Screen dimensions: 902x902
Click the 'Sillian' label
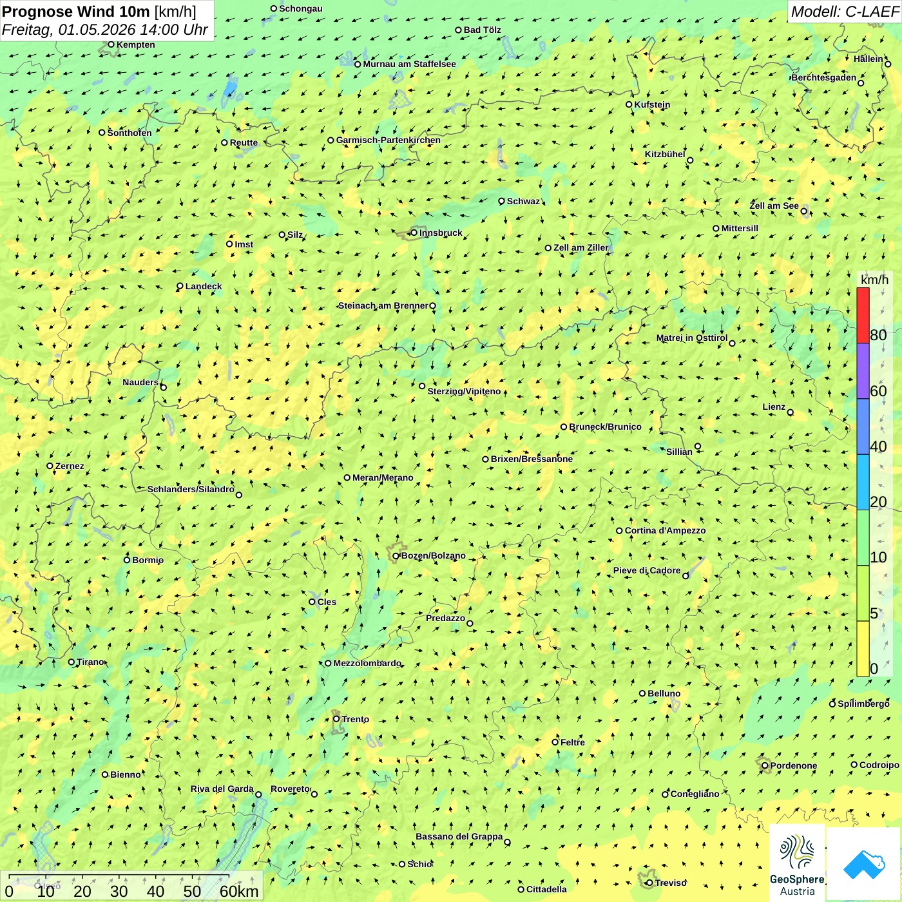[x=679, y=452]
